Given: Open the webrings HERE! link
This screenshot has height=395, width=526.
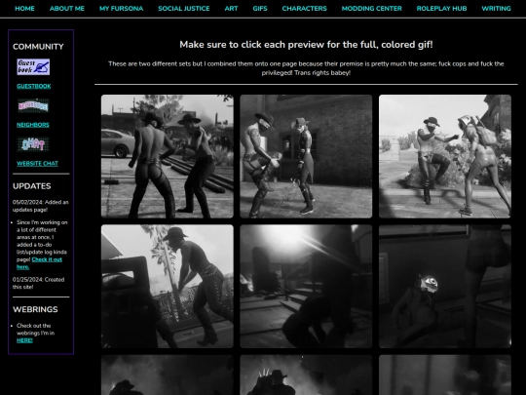Looking at the screenshot, I should click(x=24, y=340).
